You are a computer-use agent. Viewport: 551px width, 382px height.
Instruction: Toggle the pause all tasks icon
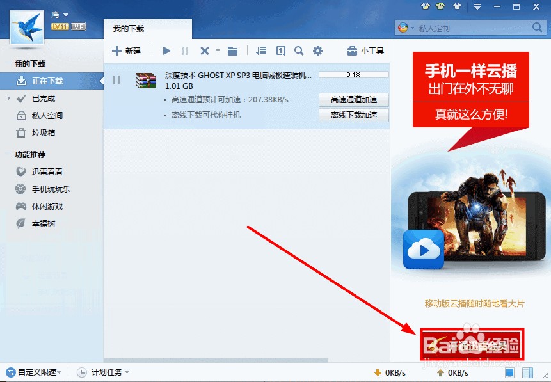[184, 51]
